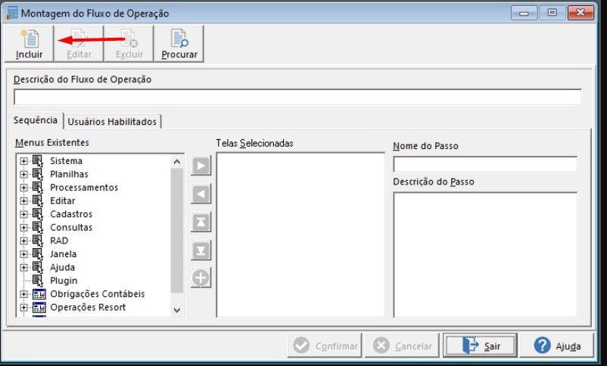
Task: Click the Cancelar button
Action: point(402,346)
